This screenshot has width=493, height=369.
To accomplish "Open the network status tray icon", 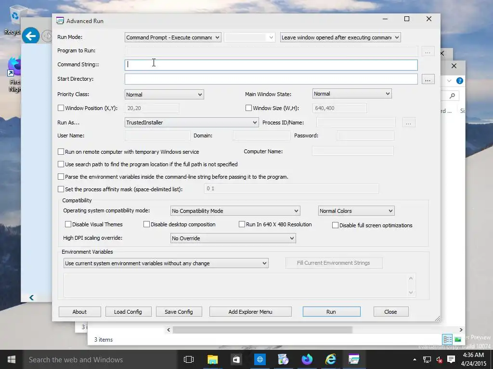I will pyautogui.click(x=427, y=359).
